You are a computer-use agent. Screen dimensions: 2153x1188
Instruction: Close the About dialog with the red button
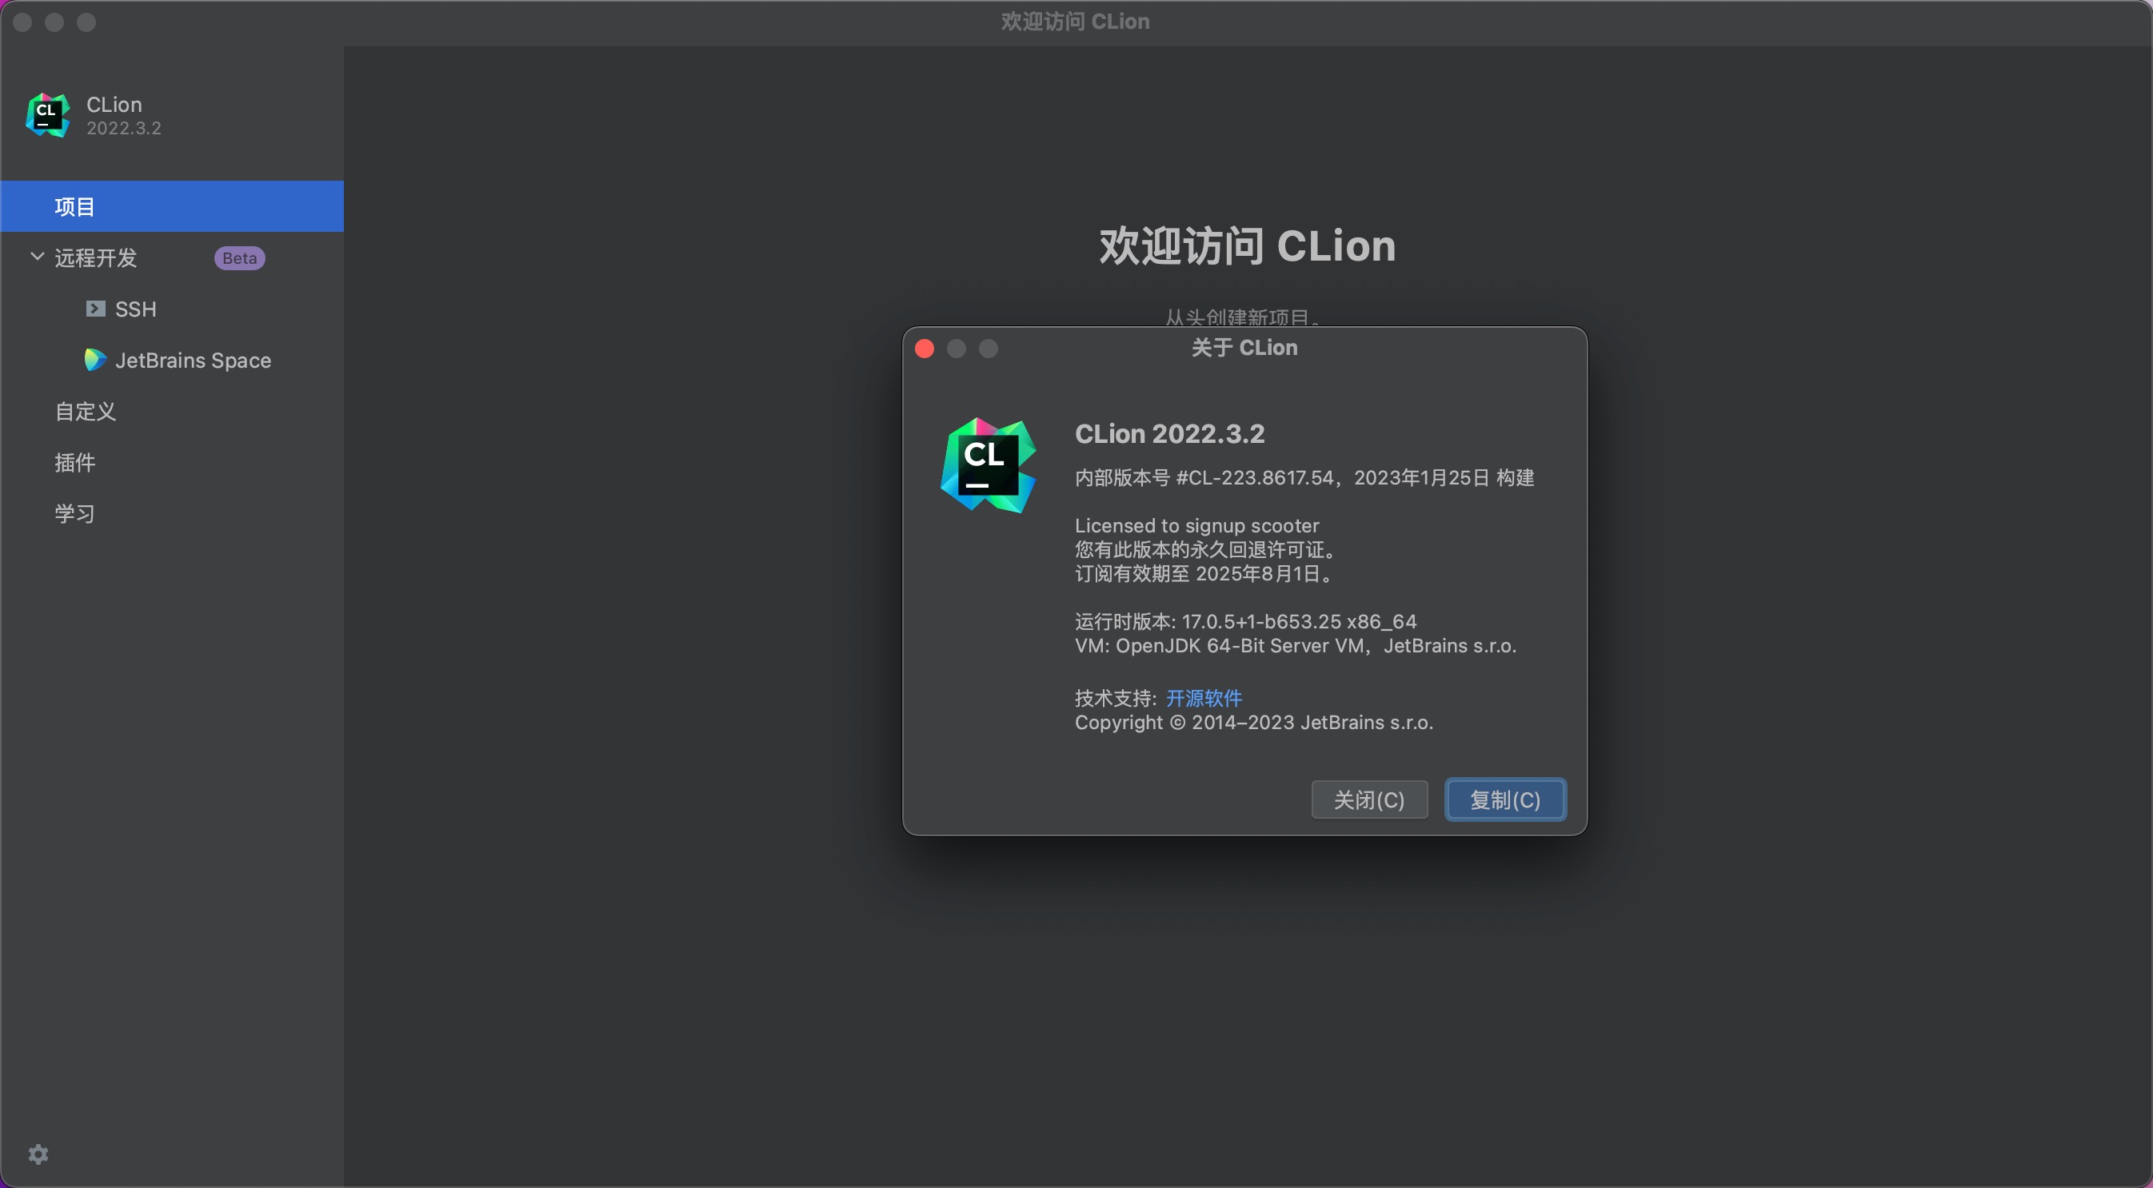point(925,349)
